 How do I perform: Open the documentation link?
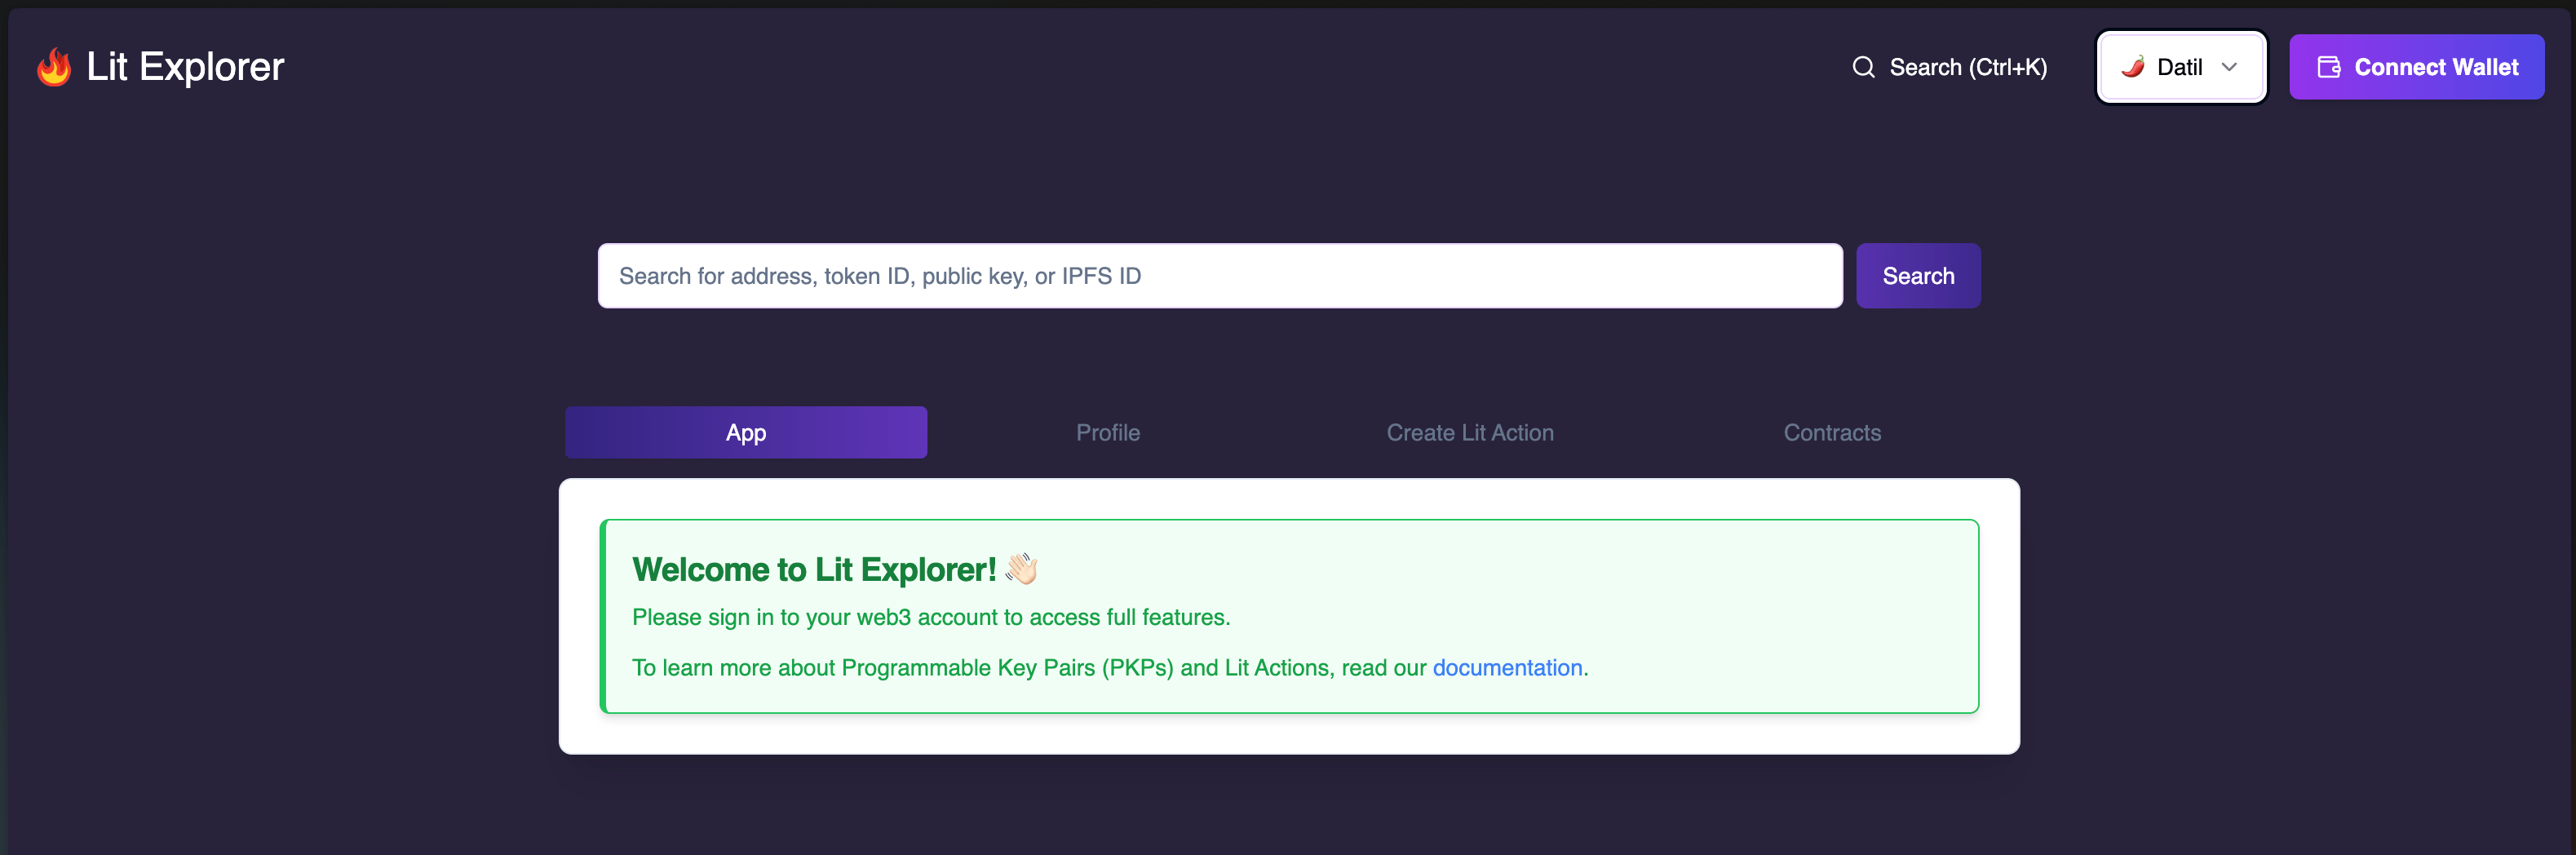1506,668
